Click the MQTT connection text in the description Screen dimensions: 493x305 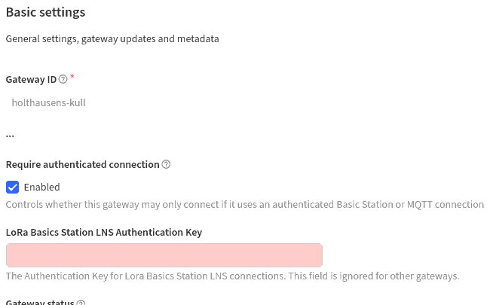pos(446,205)
